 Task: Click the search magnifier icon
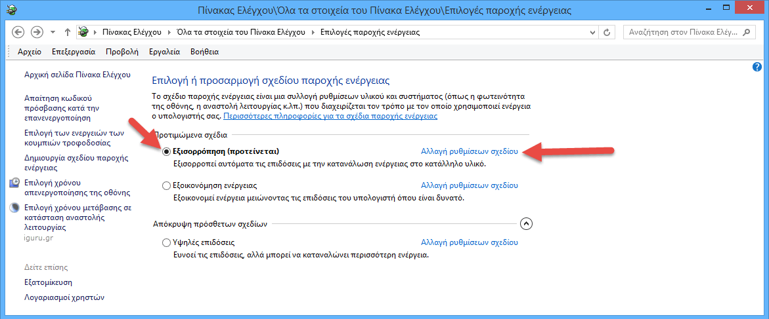[746, 33]
